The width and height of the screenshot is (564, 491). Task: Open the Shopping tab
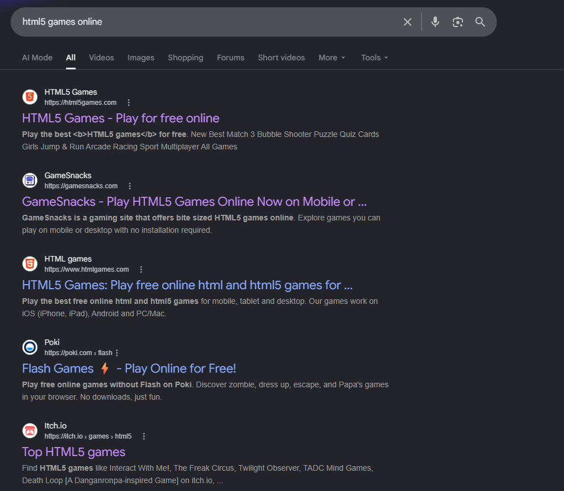pyautogui.click(x=186, y=57)
